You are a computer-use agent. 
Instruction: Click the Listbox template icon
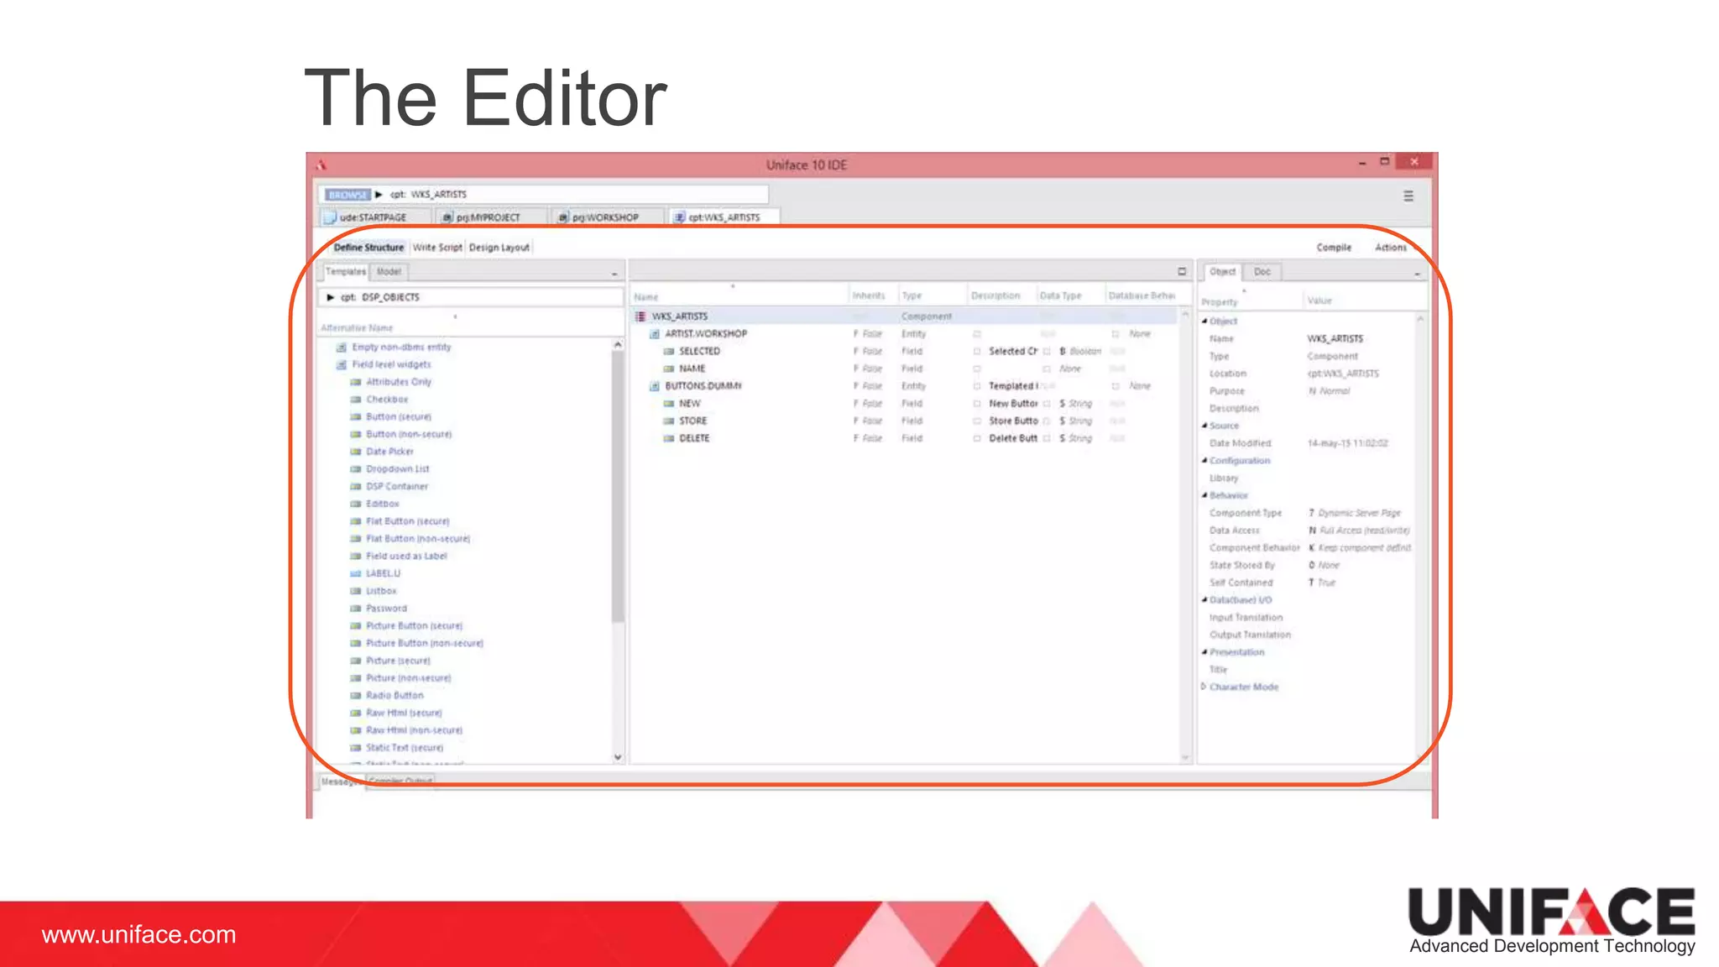356,592
